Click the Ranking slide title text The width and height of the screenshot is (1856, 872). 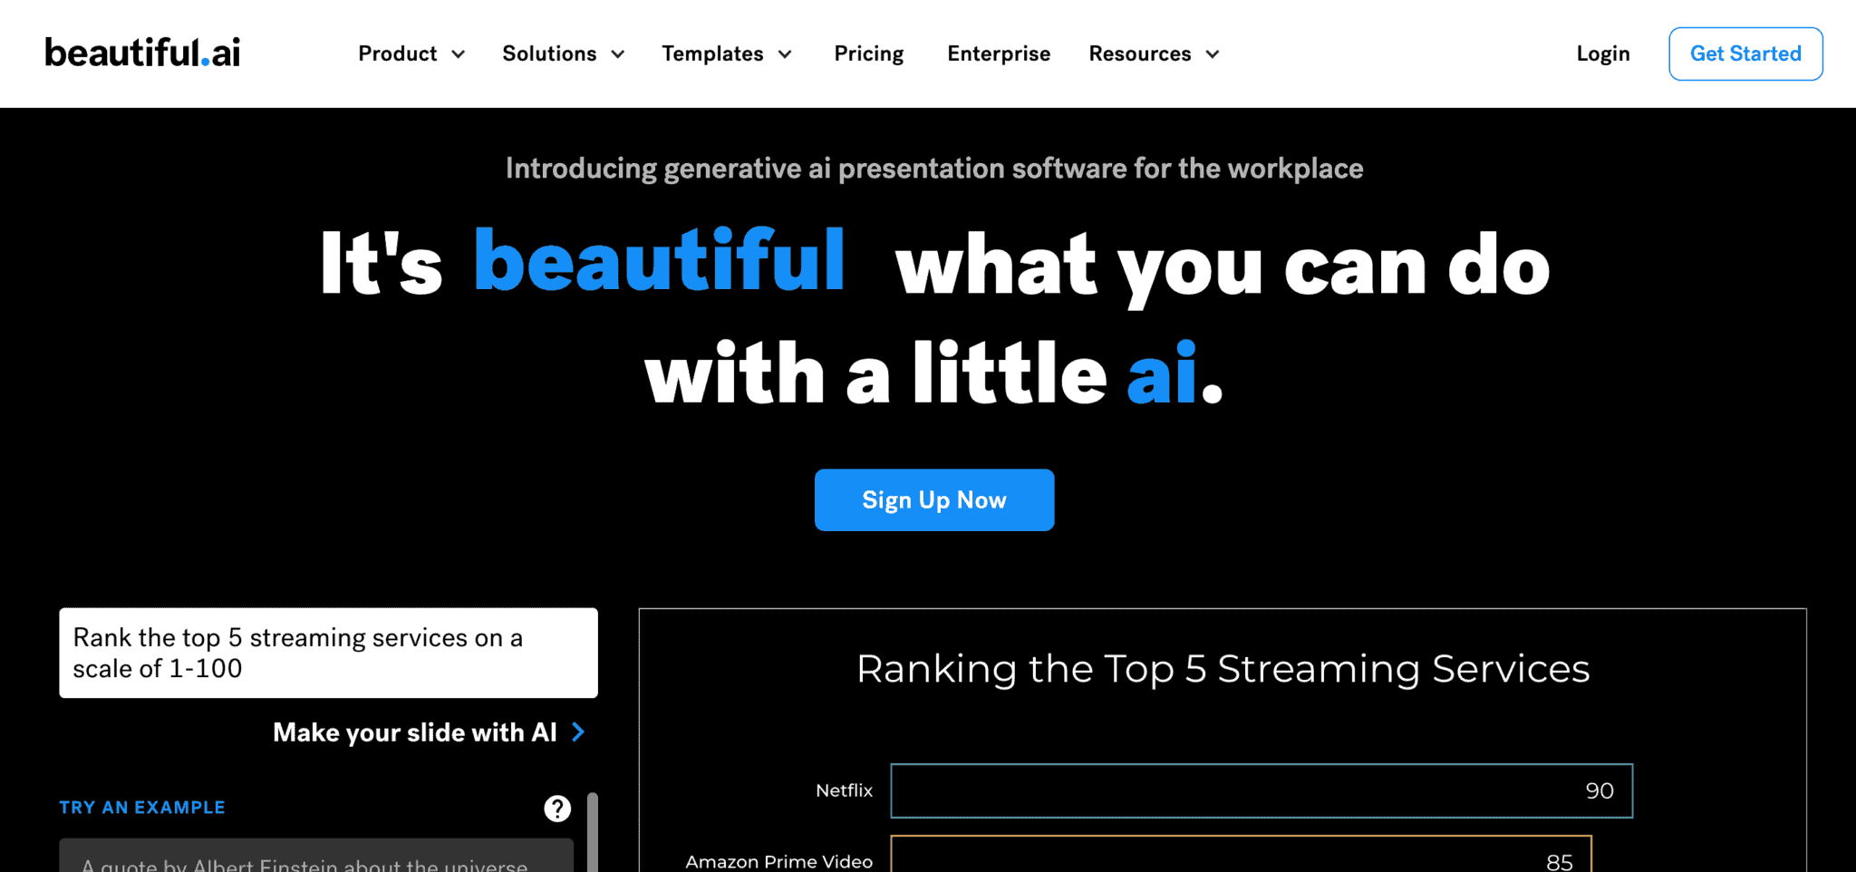pyautogui.click(x=1222, y=669)
